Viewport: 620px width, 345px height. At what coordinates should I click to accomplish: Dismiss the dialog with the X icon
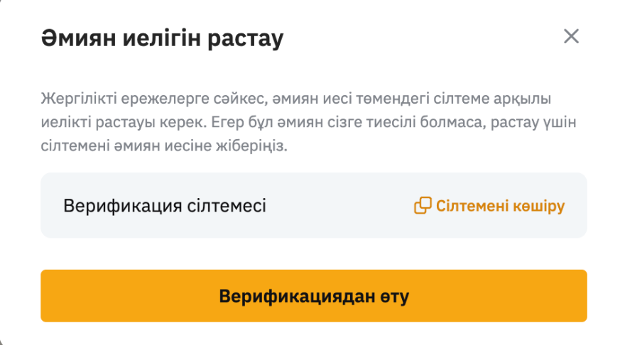(x=571, y=37)
